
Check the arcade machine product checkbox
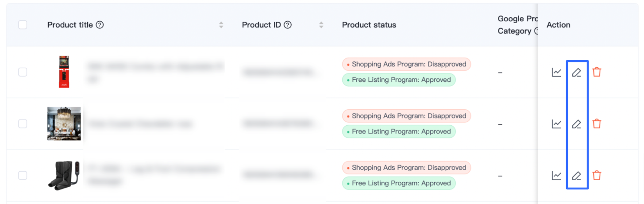click(x=23, y=72)
